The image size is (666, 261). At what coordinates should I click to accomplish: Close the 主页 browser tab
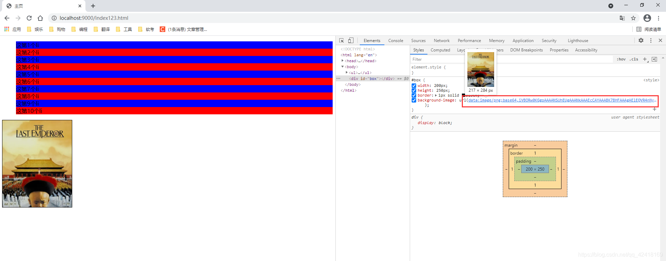80,6
